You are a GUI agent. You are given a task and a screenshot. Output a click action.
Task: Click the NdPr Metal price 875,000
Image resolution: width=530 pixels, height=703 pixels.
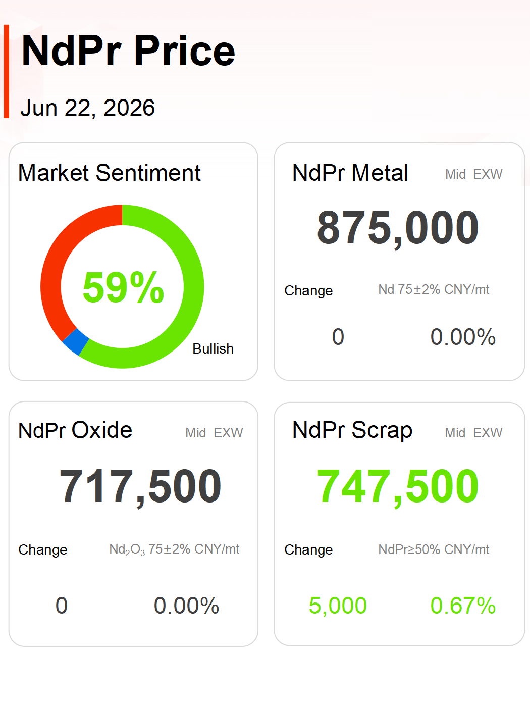[398, 228]
